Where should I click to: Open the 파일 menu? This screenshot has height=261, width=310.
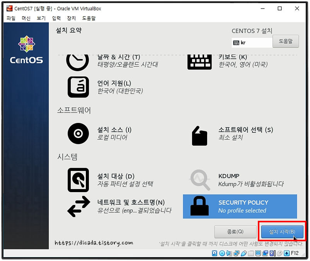click(11, 18)
